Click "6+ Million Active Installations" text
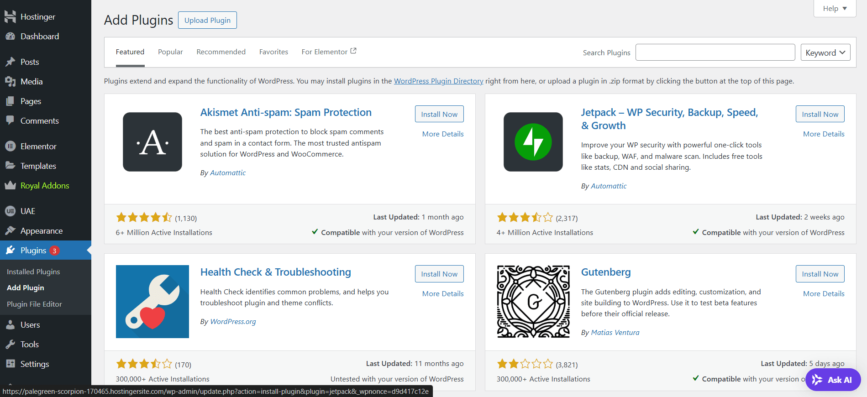This screenshot has height=397, width=867. [164, 233]
